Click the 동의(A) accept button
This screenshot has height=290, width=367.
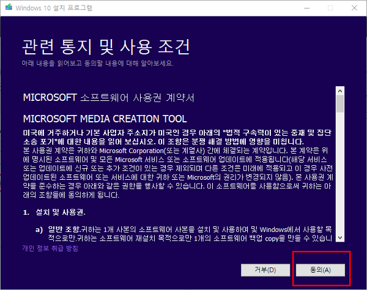click(x=320, y=270)
